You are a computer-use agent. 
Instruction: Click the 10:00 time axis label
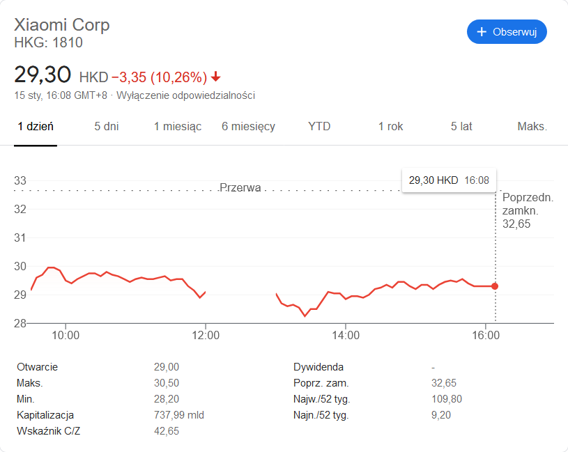(x=66, y=335)
